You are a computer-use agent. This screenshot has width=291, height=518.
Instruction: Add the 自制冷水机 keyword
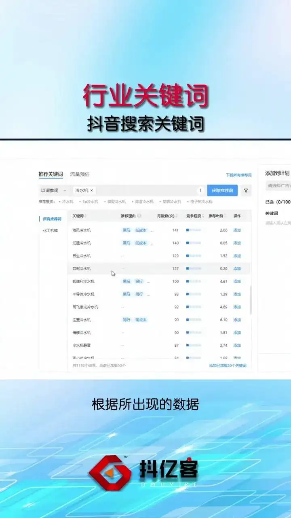coord(237,269)
